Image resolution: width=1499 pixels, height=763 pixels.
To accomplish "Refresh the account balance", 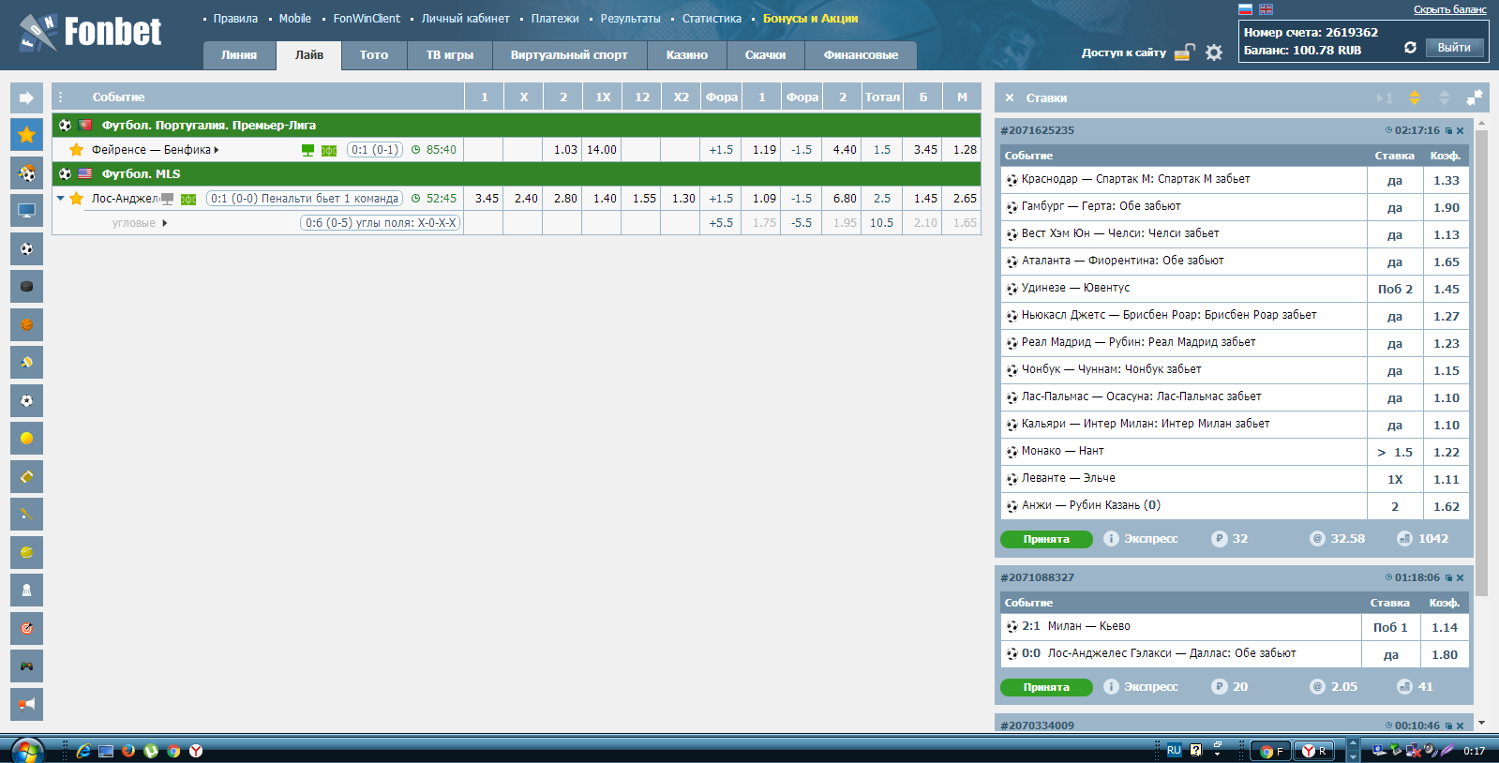I will pos(1410,47).
